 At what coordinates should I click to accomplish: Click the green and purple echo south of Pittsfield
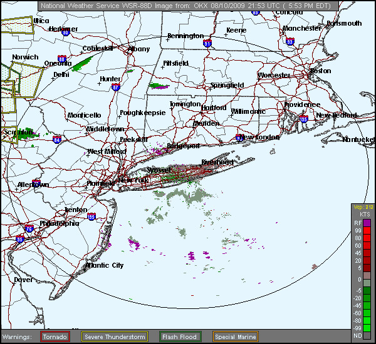pos(159,86)
